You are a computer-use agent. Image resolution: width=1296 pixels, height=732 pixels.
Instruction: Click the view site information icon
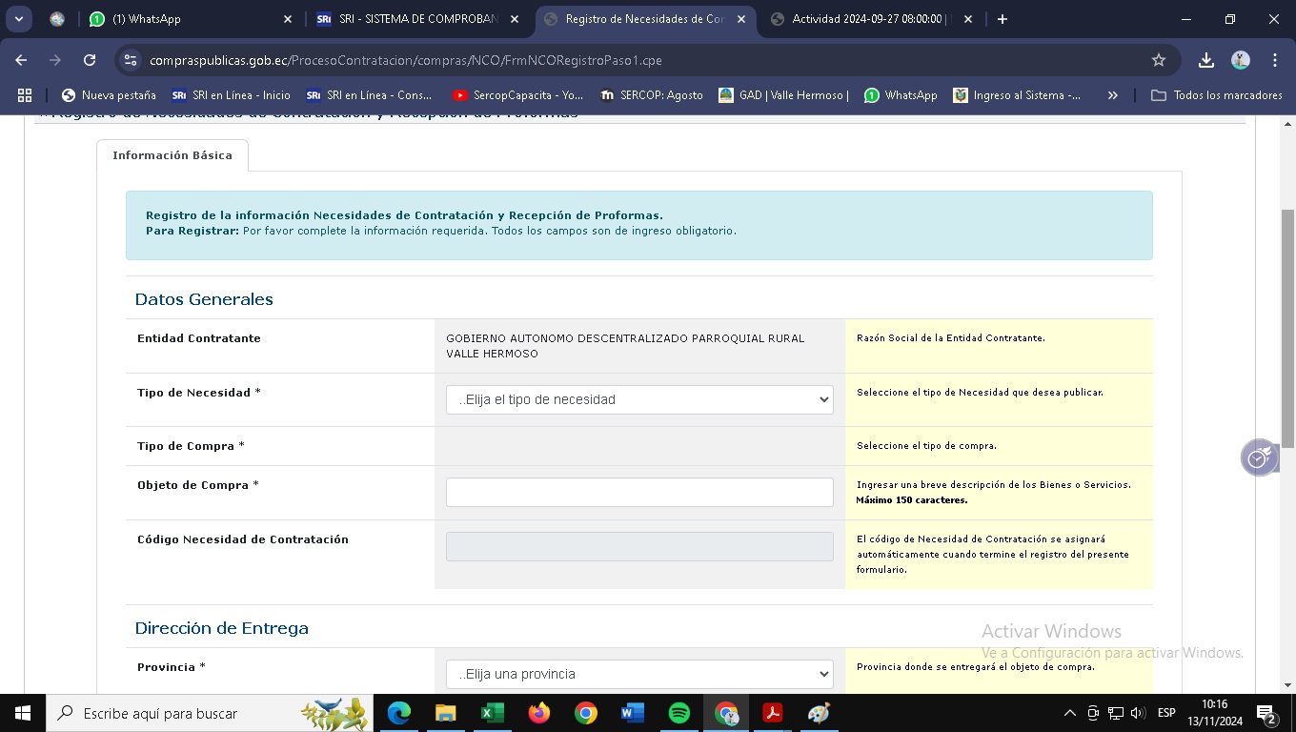(x=132, y=60)
